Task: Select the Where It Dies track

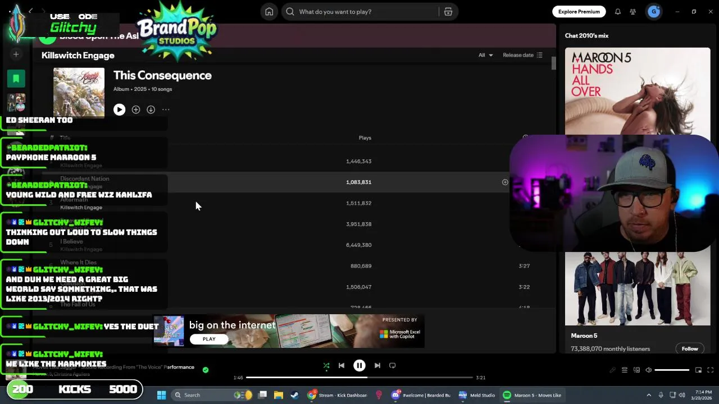Action: tap(295, 266)
